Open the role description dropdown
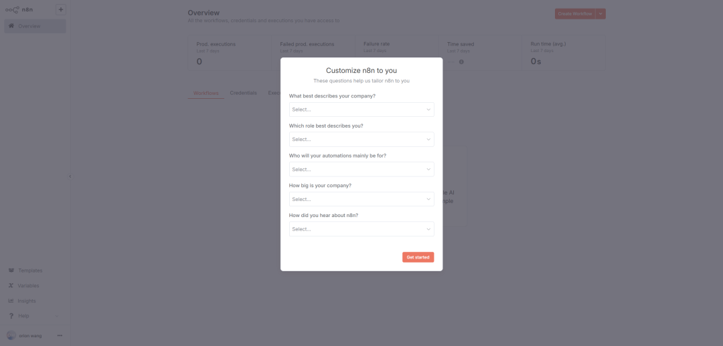The image size is (723, 346). 361,140
